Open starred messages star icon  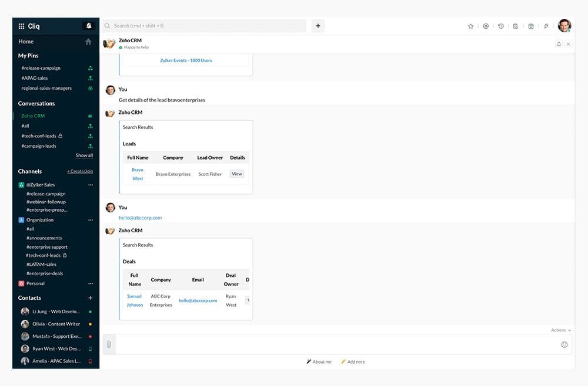click(x=470, y=26)
